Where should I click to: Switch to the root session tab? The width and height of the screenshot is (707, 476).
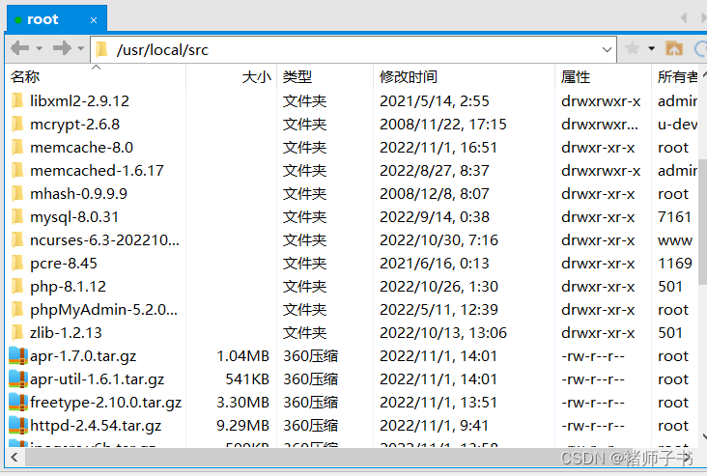56,19
